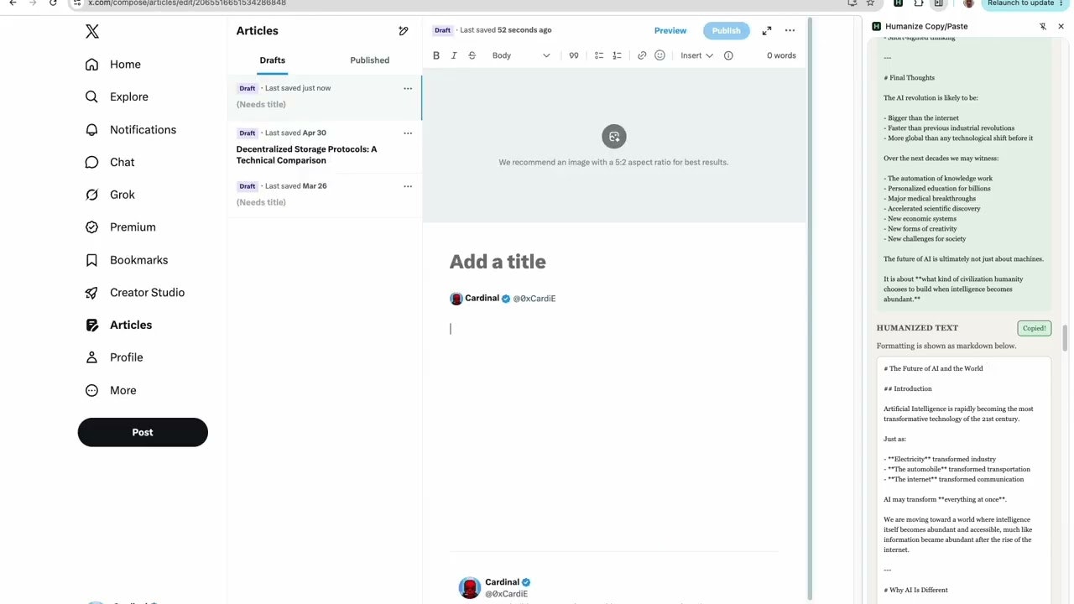
Task: Click the Install app icon in address bar
Action: [853, 3]
